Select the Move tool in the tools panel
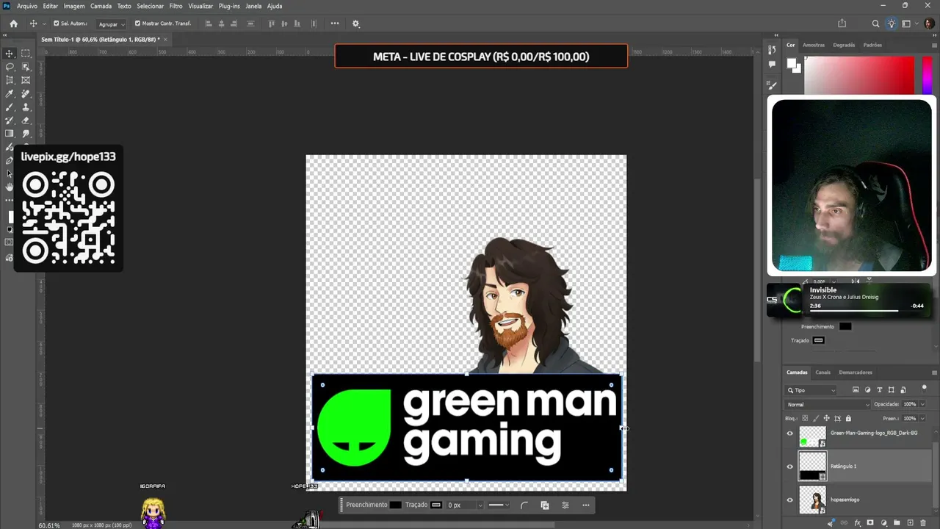This screenshot has width=940, height=529. [x=10, y=54]
